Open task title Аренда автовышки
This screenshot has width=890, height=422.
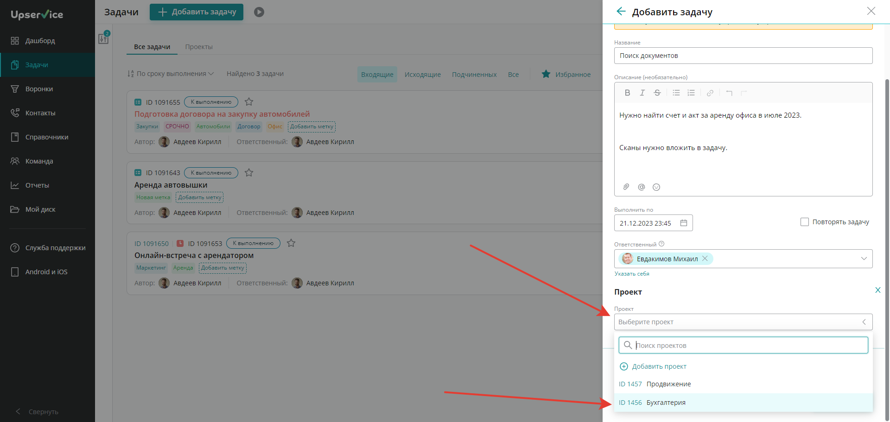click(x=171, y=185)
